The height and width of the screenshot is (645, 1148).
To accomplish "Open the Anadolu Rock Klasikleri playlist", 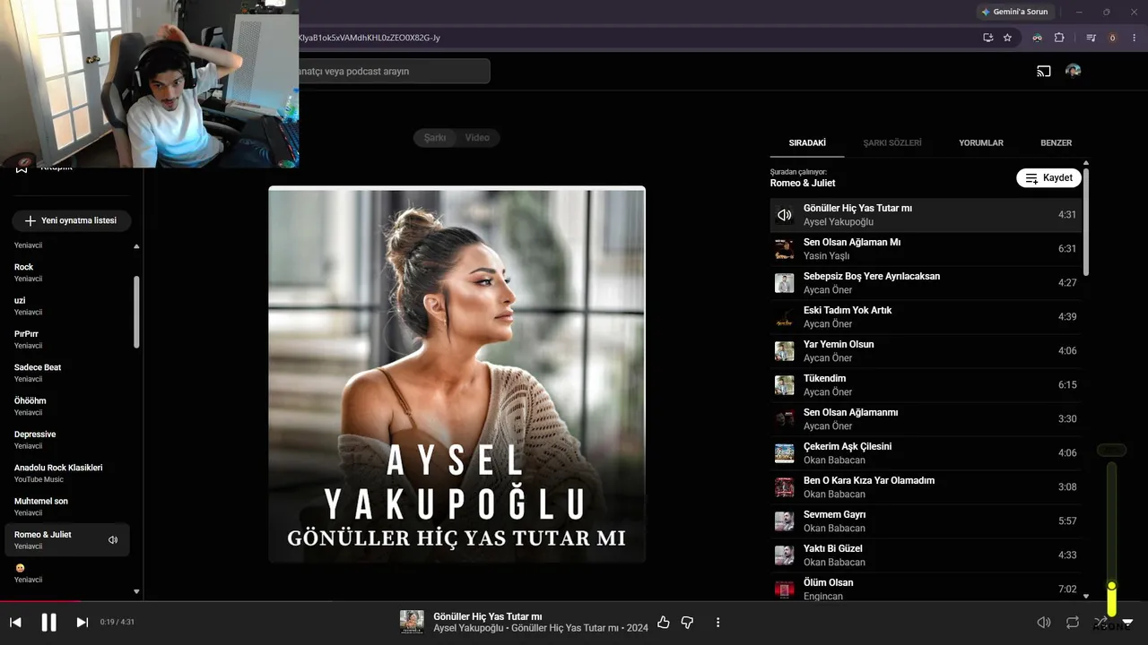I will (x=68, y=473).
